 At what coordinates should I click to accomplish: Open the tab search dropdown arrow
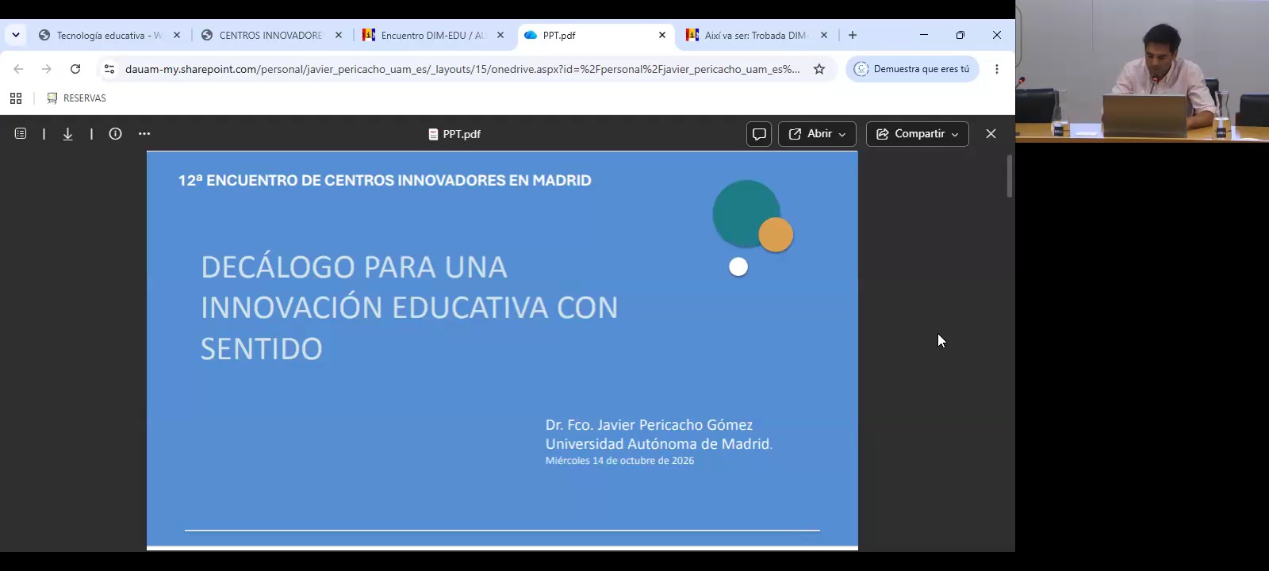(16, 35)
